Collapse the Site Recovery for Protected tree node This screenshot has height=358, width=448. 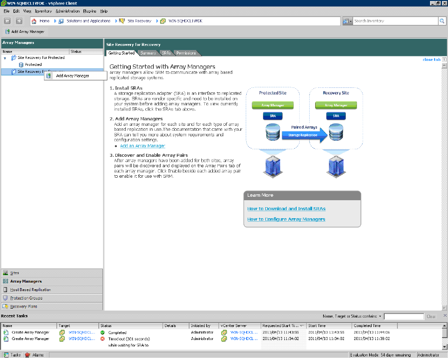(5, 58)
